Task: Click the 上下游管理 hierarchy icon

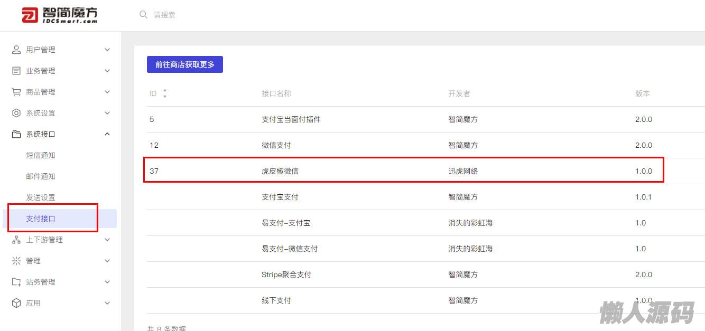Action: tap(16, 240)
